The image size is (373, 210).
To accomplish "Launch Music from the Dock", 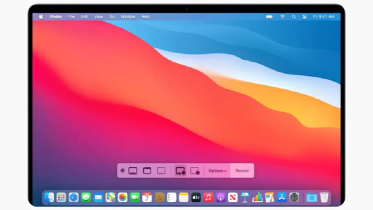I will pos(208,197).
